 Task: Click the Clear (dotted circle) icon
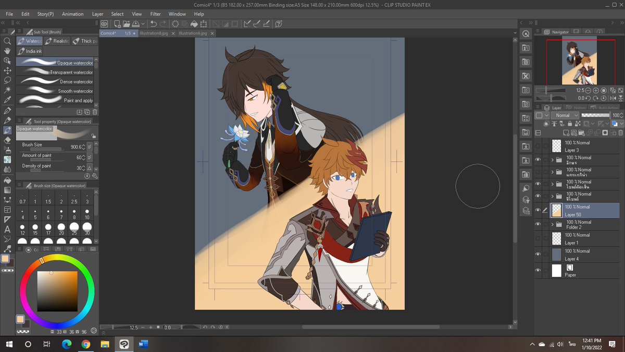coord(175,23)
